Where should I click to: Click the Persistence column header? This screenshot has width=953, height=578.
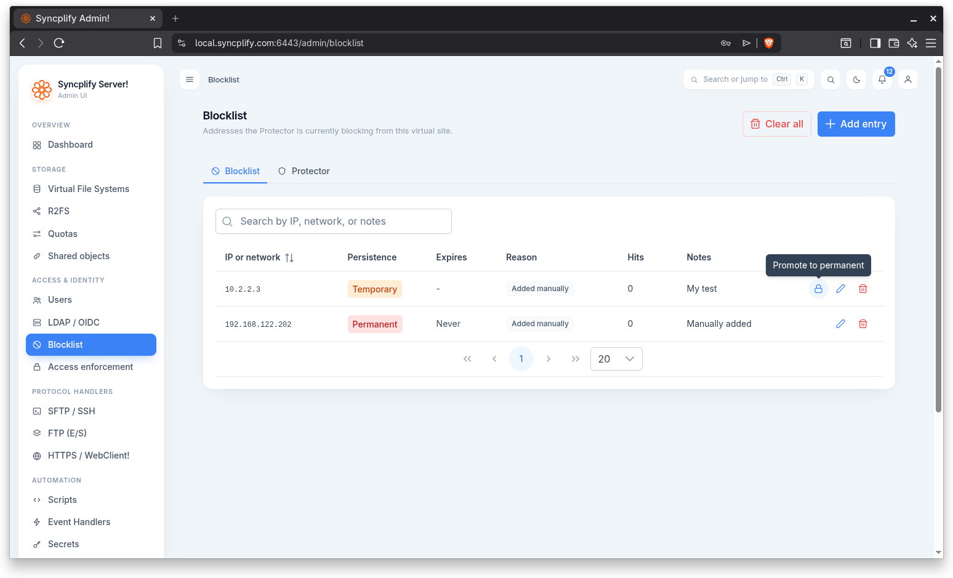pos(372,257)
